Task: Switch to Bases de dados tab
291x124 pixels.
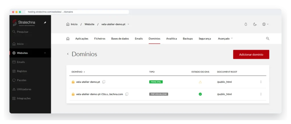Action: 120,39
